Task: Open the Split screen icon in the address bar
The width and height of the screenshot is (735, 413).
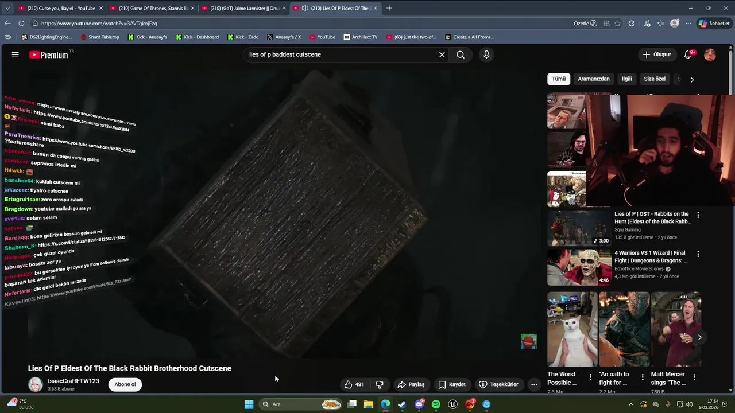Action: coord(606,24)
